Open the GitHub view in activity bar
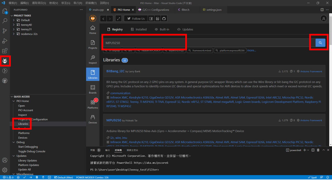 click(x=5, y=81)
